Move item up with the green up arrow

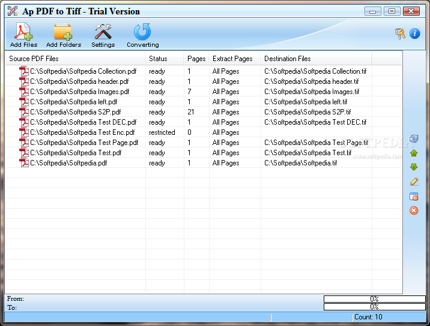pos(414,153)
